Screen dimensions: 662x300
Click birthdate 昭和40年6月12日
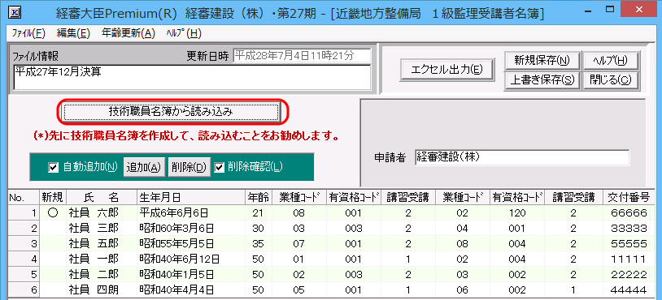(x=191, y=259)
